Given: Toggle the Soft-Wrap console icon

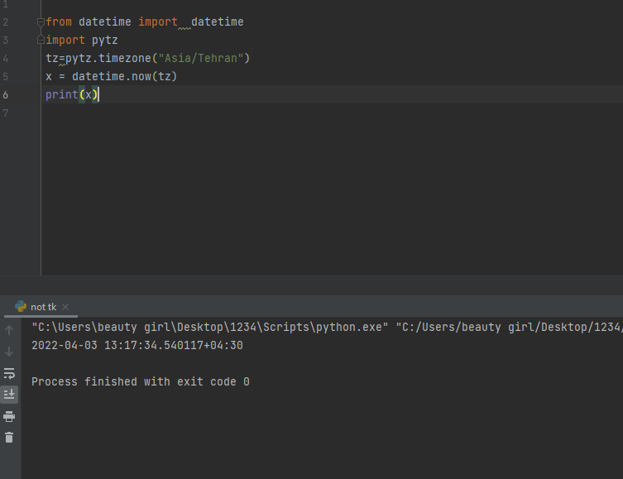Looking at the screenshot, I should click(x=9, y=373).
